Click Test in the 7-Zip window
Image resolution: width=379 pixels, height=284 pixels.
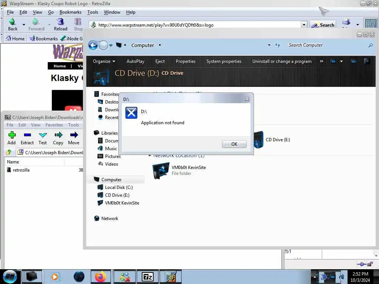pos(43,138)
